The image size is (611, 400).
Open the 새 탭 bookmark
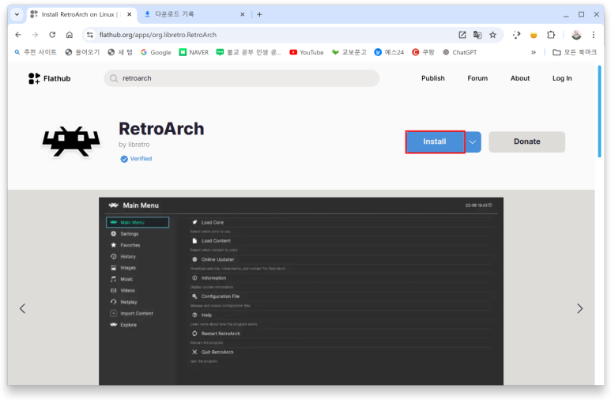pyautogui.click(x=120, y=52)
